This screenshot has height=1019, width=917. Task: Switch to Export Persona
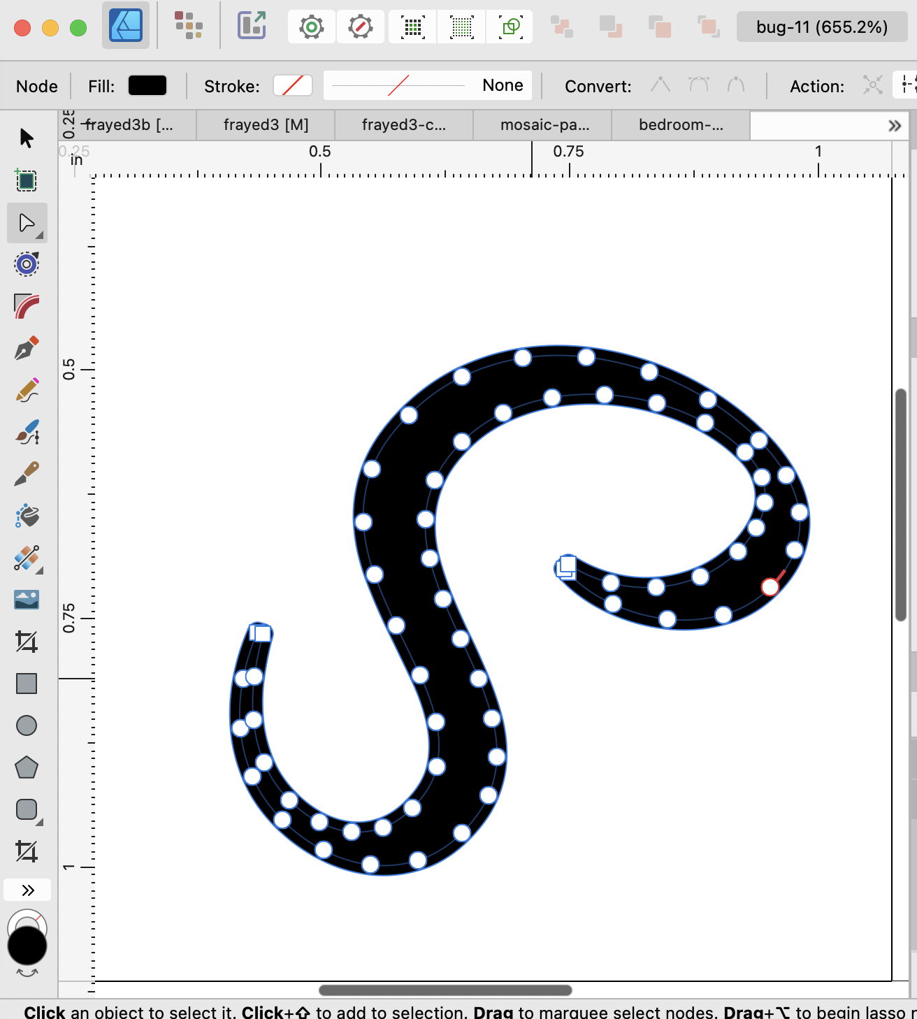[252, 26]
